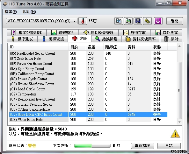Viewport: 189px width, 154px height.
Task: Select (0C) Power Cycle Count row
Action: [88, 79]
